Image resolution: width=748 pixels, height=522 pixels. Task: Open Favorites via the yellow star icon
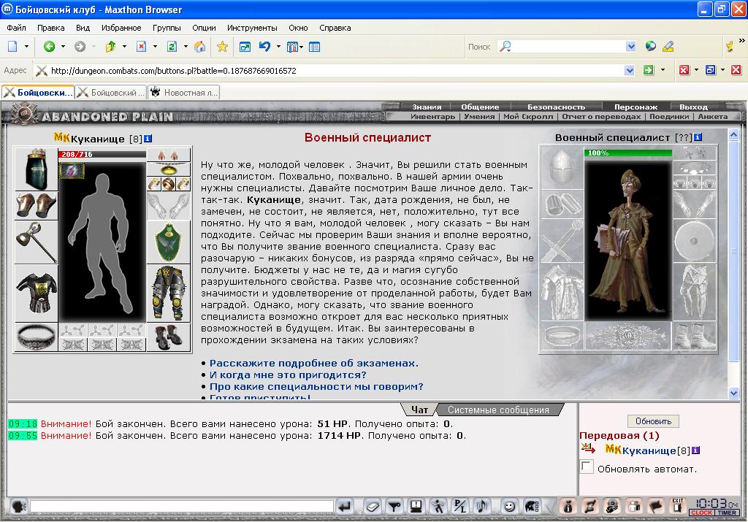click(222, 46)
